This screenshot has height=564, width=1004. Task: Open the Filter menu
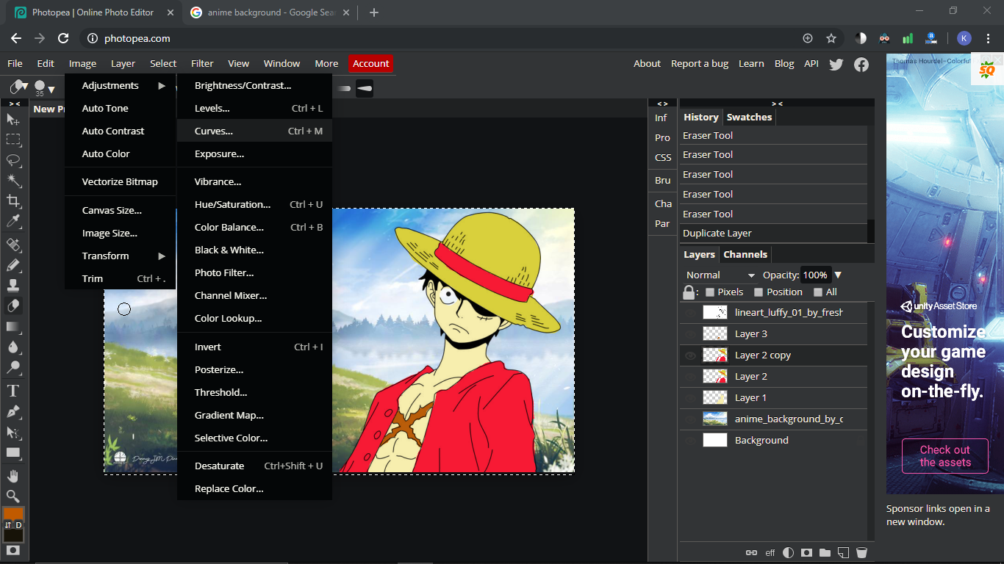[x=202, y=64]
